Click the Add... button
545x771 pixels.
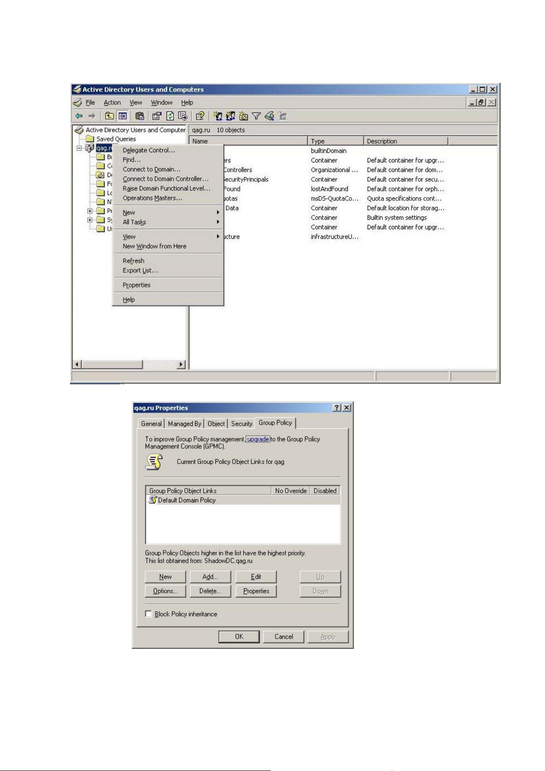click(210, 577)
